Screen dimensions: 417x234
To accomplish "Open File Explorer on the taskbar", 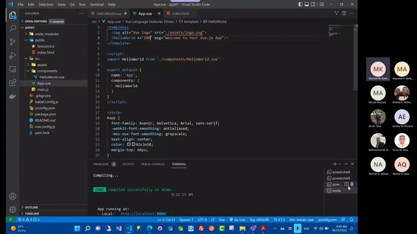I will pos(242,228).
